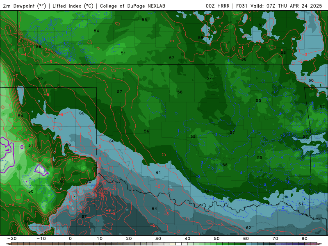Image resolution: width=328 pixels, height=246 pixels.
Task: Click the "00Z HRRR" model run label
Action: coord(218,6)
